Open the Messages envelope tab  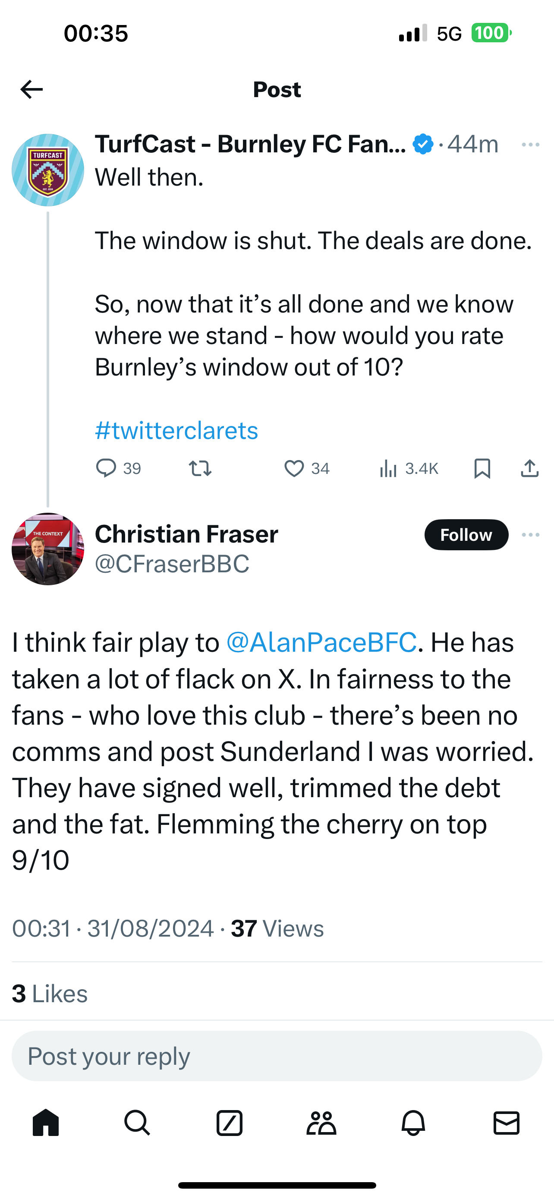click(x=506, y=1123)
